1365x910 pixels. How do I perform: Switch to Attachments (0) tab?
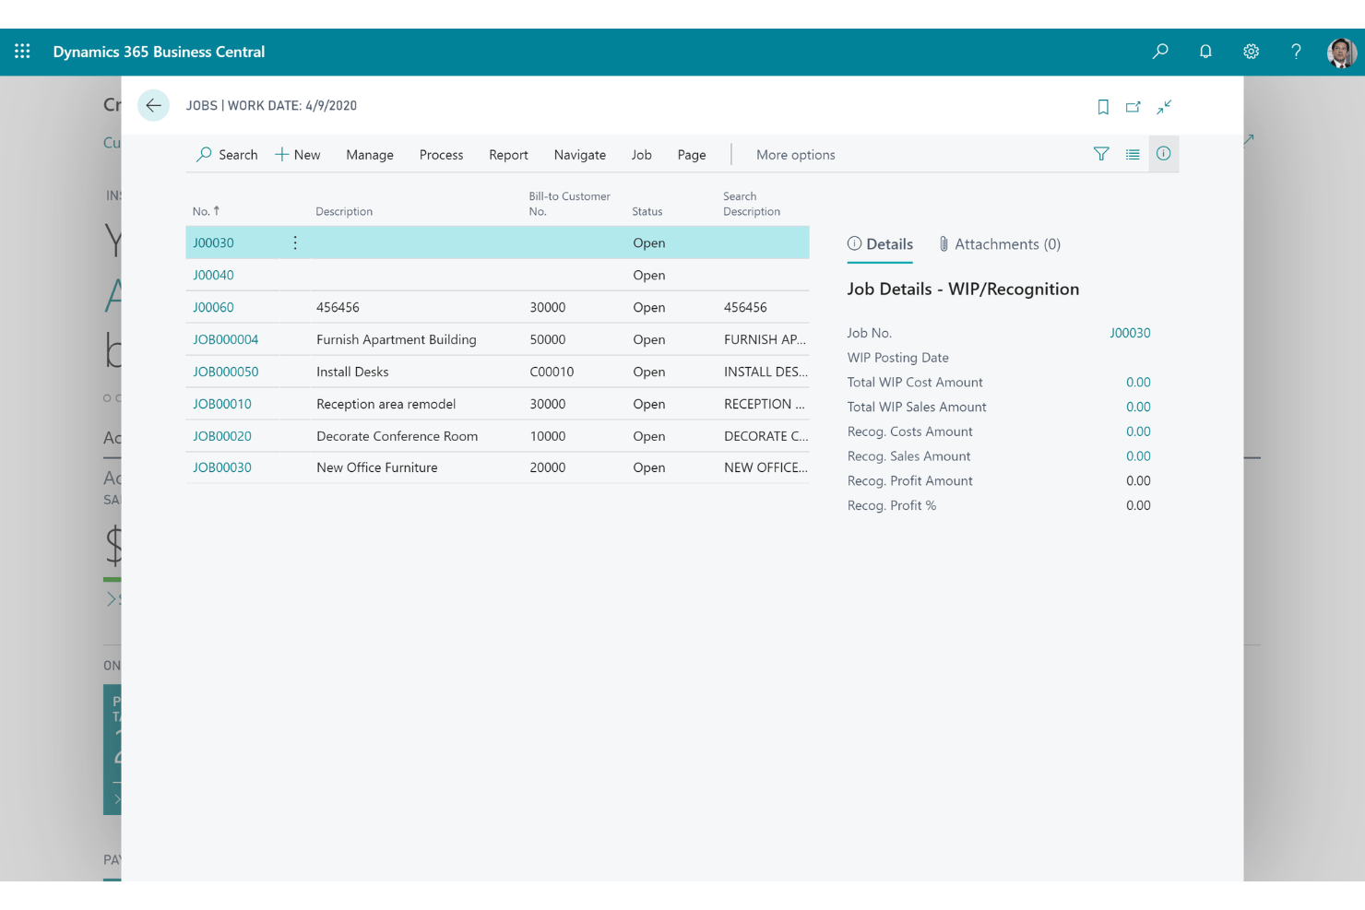tap(1000, 244)
